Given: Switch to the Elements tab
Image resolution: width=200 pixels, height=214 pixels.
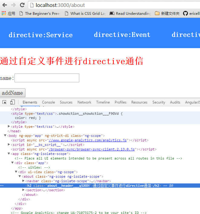Looking at the screenshot, I should pos(30,102).
